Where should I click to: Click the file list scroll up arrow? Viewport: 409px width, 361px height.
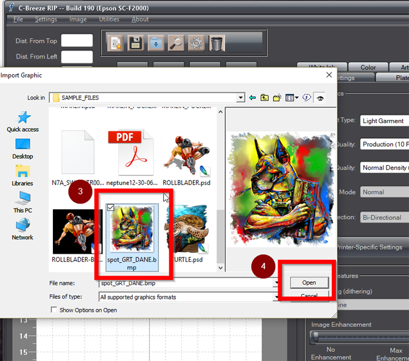220,112
